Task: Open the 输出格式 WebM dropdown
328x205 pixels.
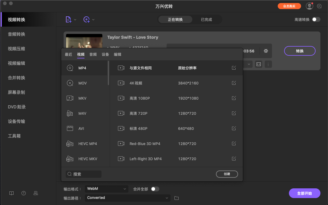Action: 106,189
